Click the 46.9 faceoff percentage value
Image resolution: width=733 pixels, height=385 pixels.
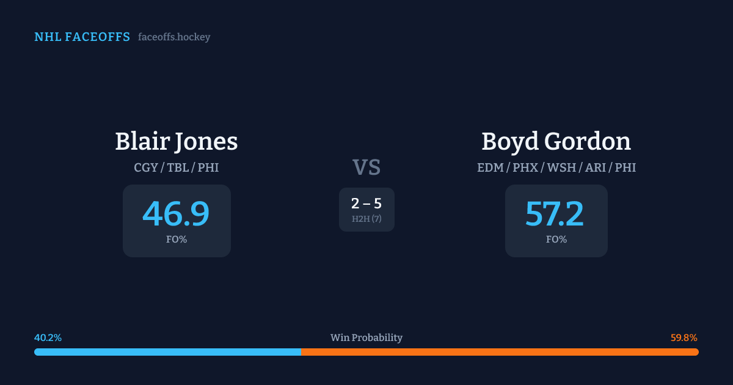(x=176, y=214)
